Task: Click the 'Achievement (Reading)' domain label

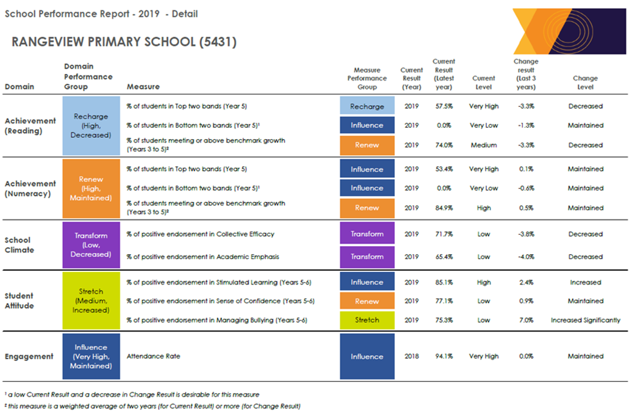Action: point(30,126)
